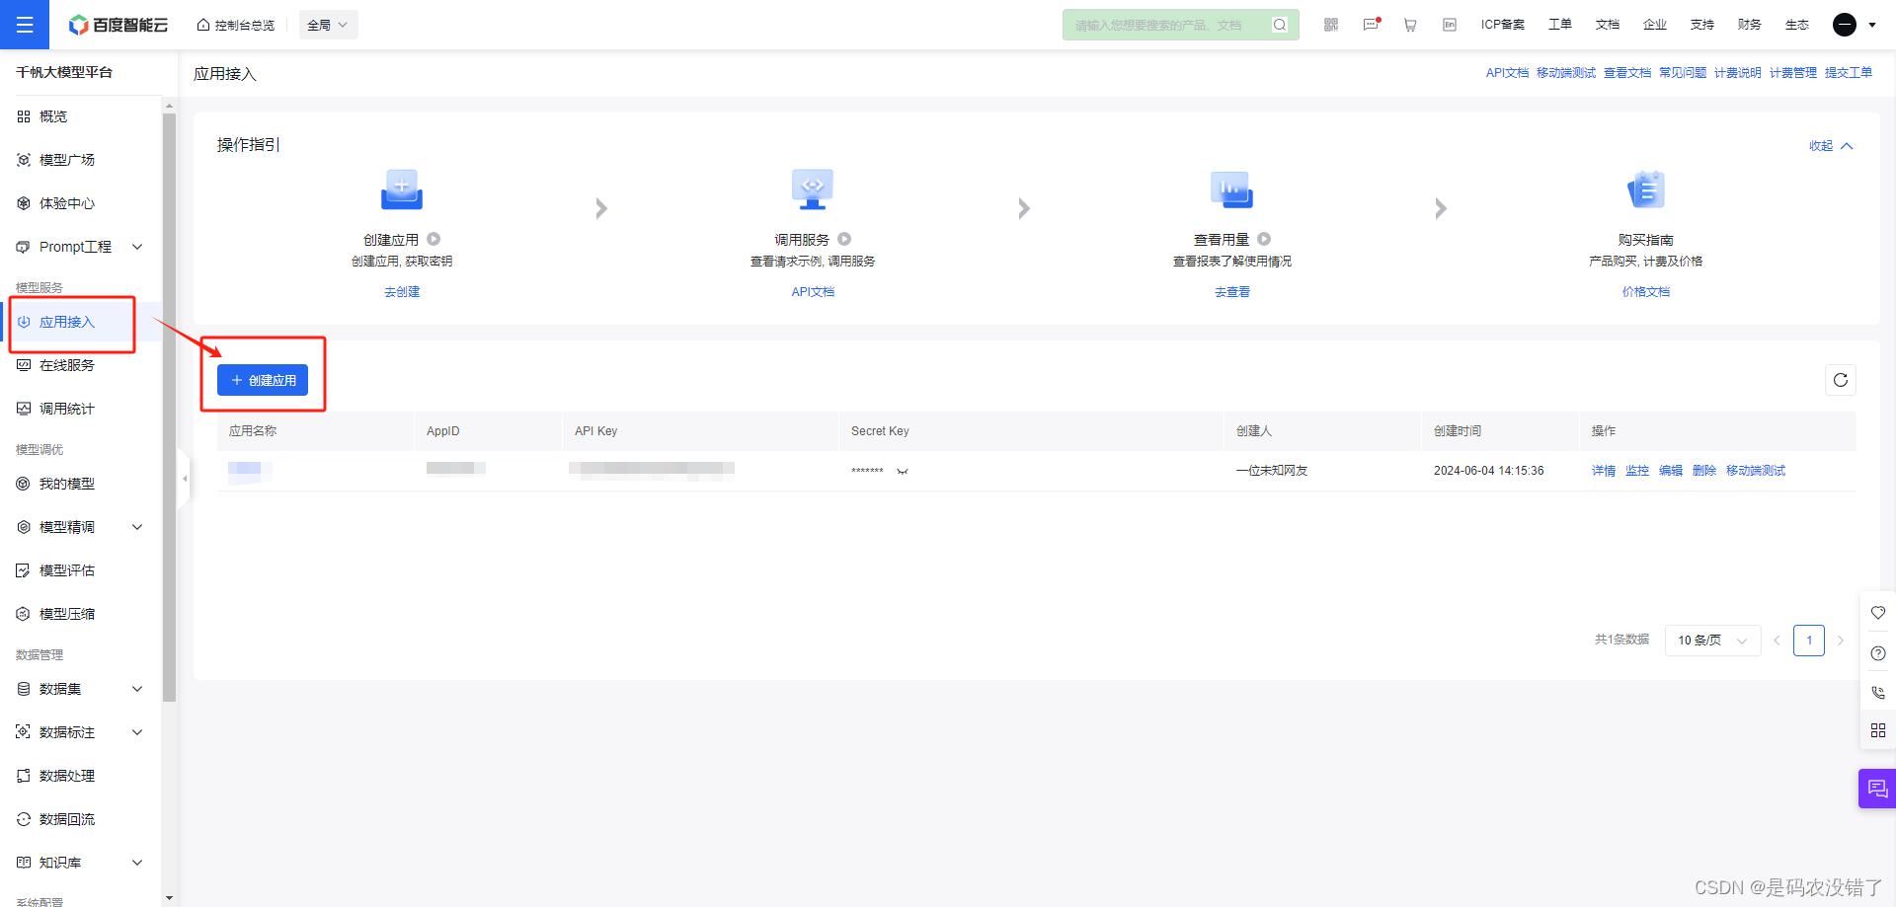This screenshot has height=907, width=1896.
Task: Click the 控制台总览 link
Action: coord(236,25)
